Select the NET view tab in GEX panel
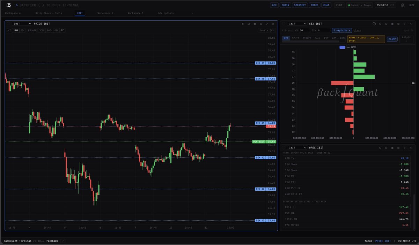 pos(286,38)
